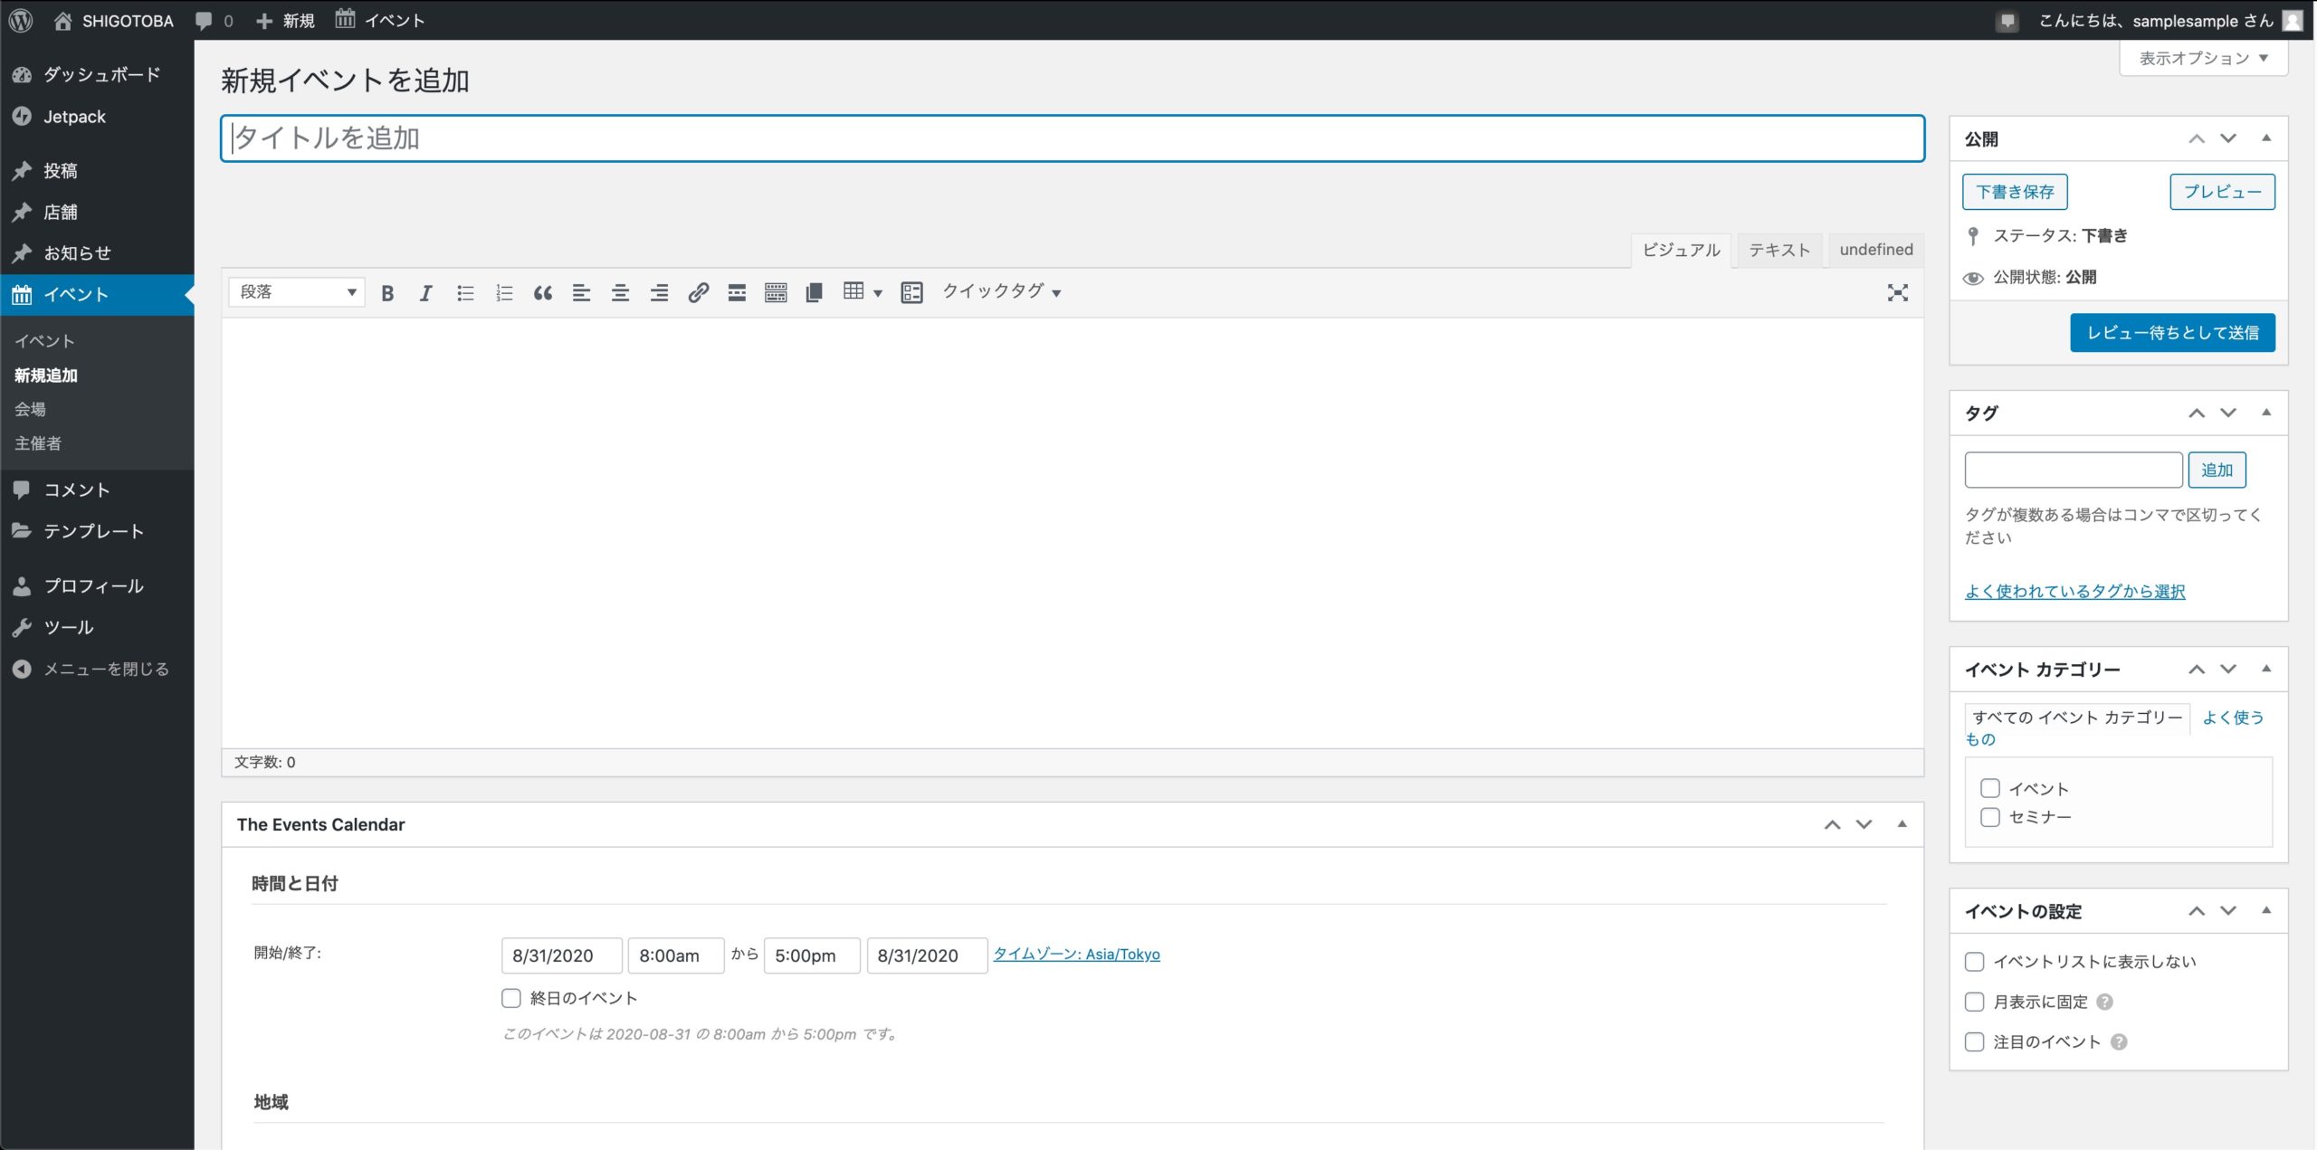Open samplesample user profile avatar

(2293, 21)
